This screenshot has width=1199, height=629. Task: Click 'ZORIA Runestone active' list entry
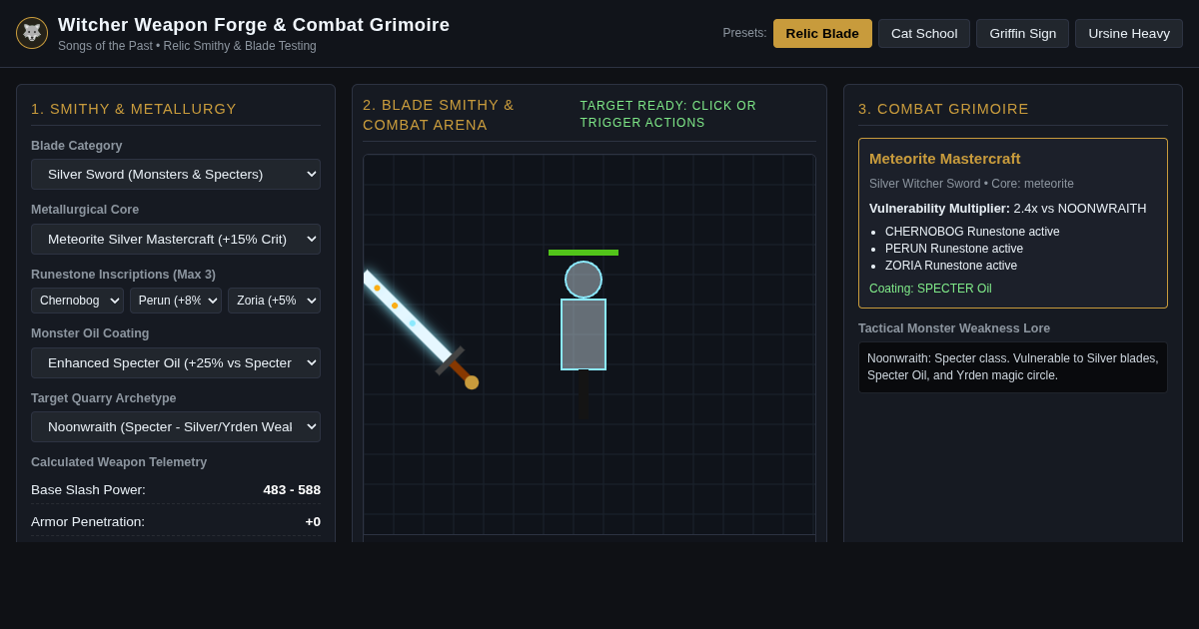coord(951,266)
